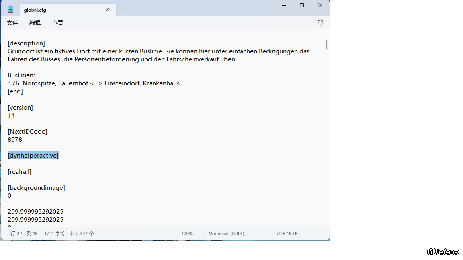Add a new tab with plus button
The height and width of the screenshot is (260, 463).
(126, 10)
